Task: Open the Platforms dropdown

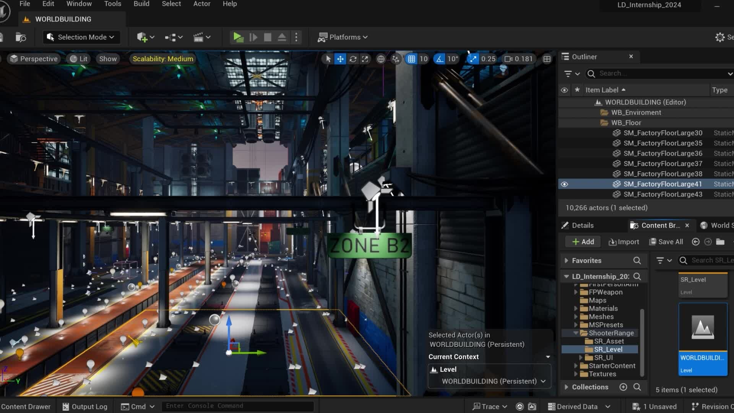Action: (x=343, y=37)
